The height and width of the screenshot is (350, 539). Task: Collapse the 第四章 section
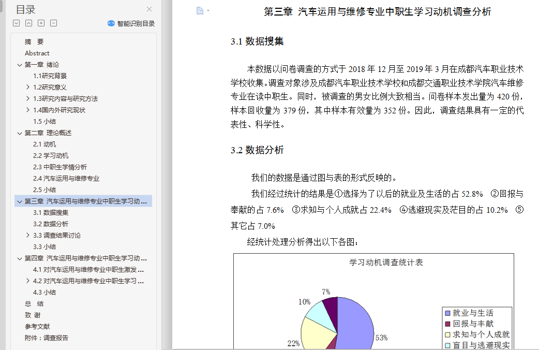click(20, 258)
